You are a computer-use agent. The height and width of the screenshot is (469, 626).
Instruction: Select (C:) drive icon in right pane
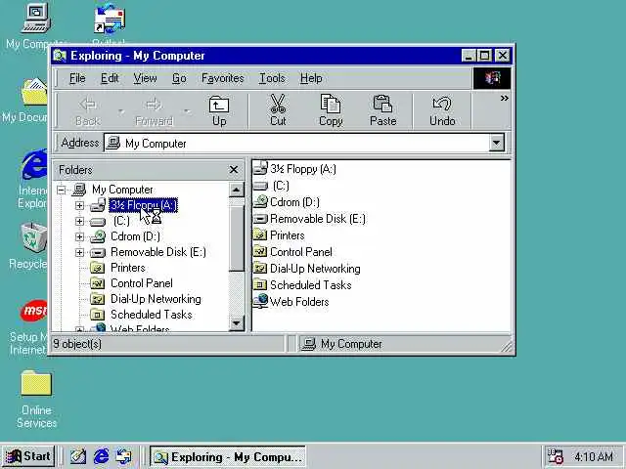260,186
